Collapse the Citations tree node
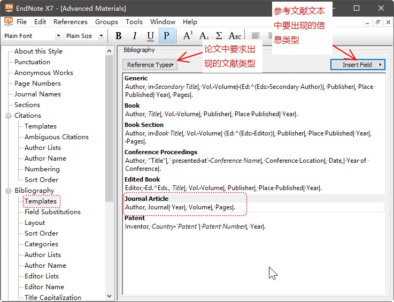This screenshot has width=394, height=302. tap(9, 116)
